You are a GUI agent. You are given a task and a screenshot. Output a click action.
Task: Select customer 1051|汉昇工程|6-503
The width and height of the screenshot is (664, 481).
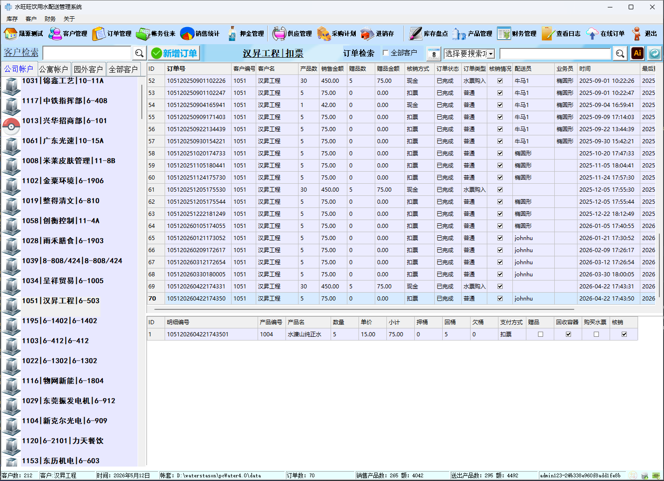(x=60, y=301)
